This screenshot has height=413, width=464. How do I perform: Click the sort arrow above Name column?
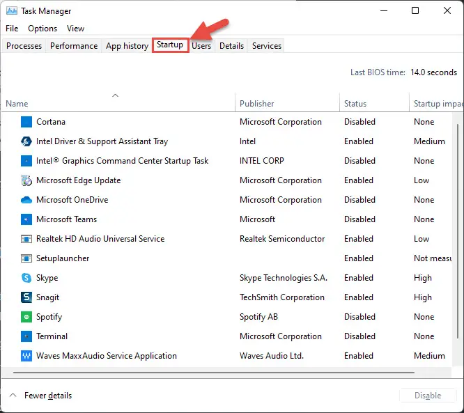pos(116,95)
